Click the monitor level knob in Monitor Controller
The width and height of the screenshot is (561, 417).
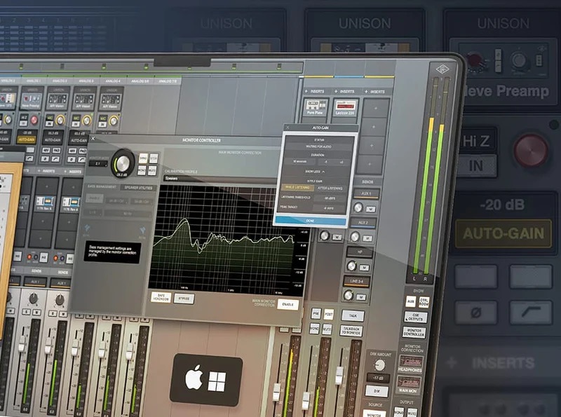[x=123, y=161]
